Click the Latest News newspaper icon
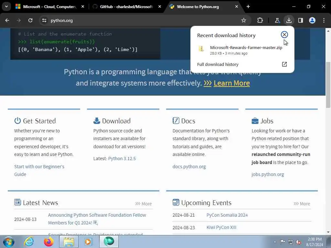331x248 pixels. click(x=17, y=202)
